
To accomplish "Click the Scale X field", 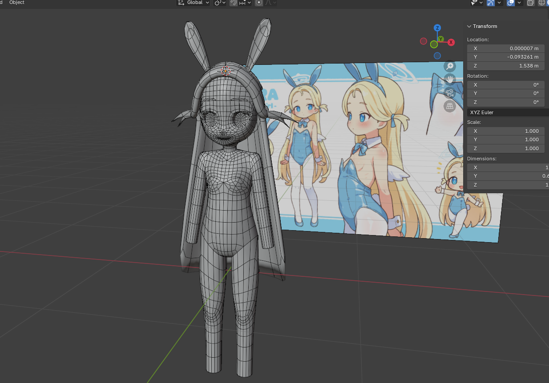I will (506, 131).
